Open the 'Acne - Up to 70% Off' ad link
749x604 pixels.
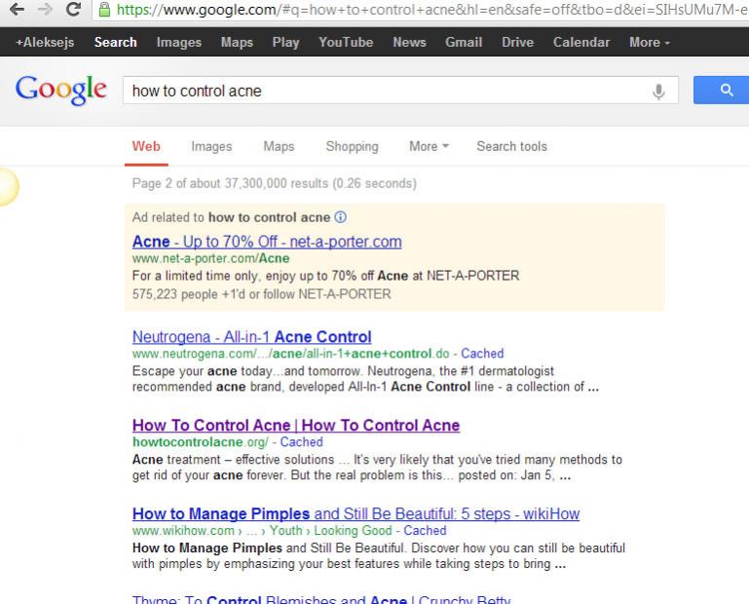click(x=267, y=242)
